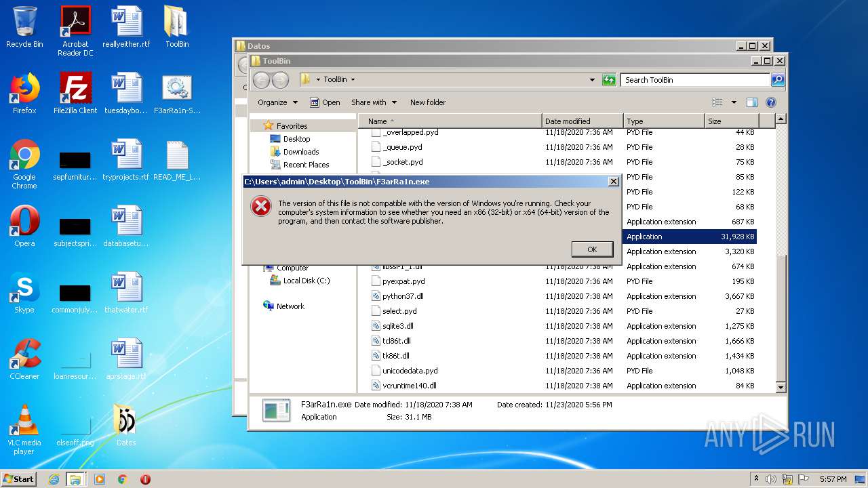Click the Back navigation arrow in ToolBin
Viewport: 868px width, 488px height.
(x=261, y=80)
